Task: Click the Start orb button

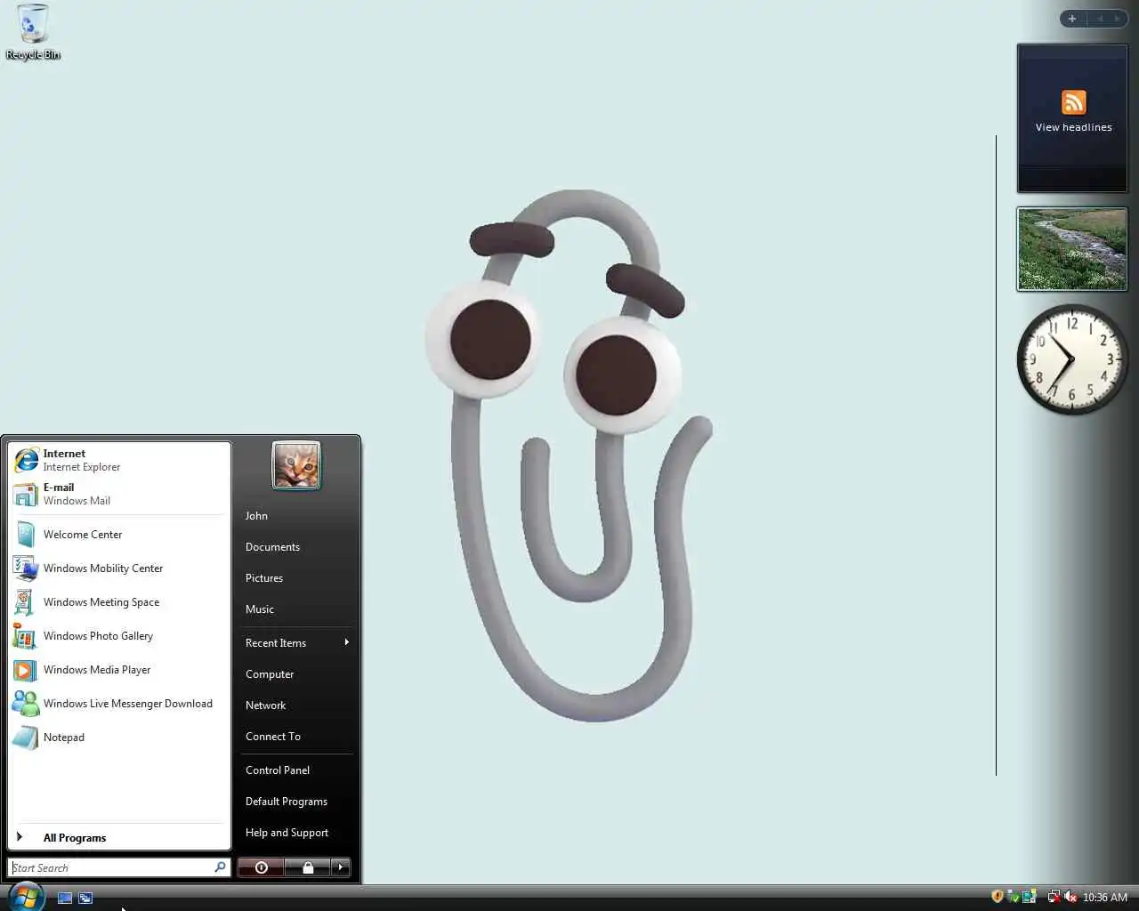Action: 26,897
